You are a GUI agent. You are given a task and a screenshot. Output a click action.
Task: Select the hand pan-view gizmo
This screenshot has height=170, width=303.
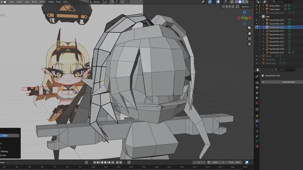point(250,33)
